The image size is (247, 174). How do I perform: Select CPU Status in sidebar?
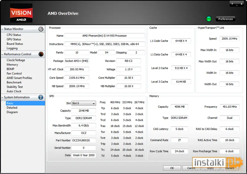point(14,35)
